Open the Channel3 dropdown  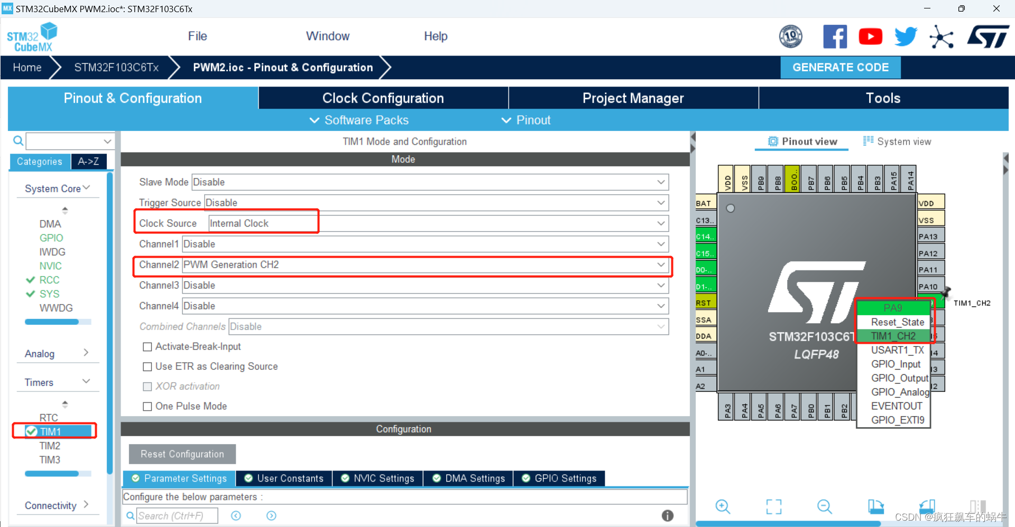point(425,285)
